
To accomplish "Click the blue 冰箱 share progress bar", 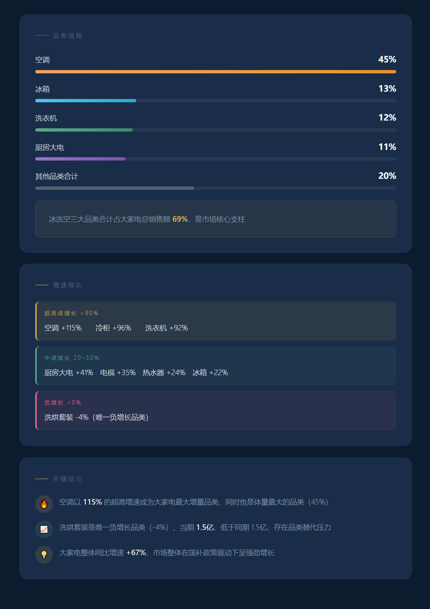I will (86, 101).
